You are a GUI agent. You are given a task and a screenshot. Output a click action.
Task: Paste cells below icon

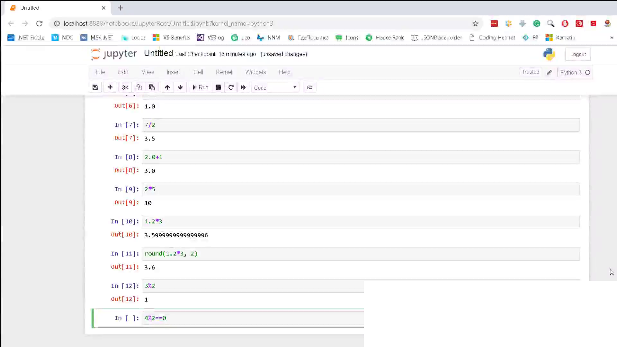click(152, 87)
